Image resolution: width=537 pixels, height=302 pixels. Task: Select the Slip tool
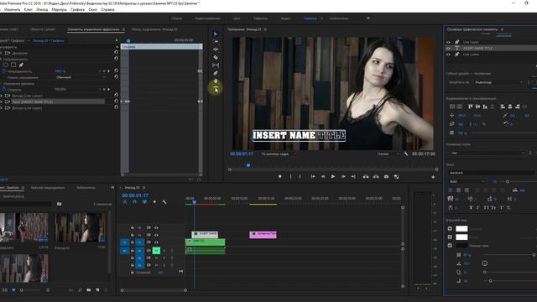pos(216,65)
